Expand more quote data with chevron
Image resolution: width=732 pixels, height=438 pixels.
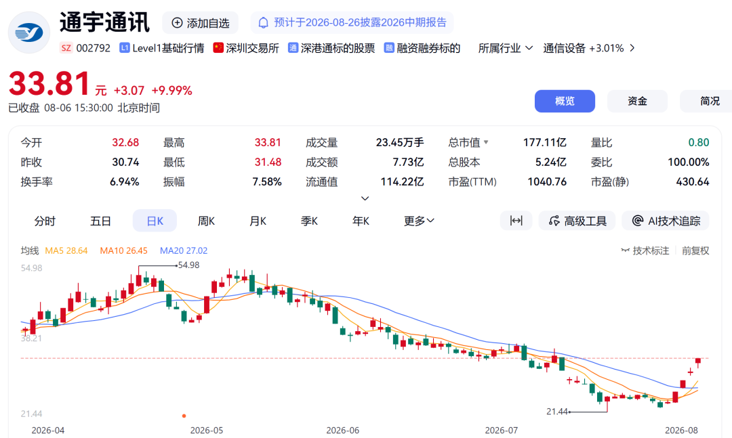pyautogui.click(x=365, y=198)
